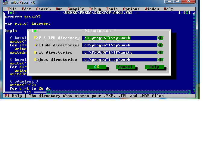Open history list for Unit directories
The width and height of the screenshot is (208, 156).
click(x=160, y=52)
